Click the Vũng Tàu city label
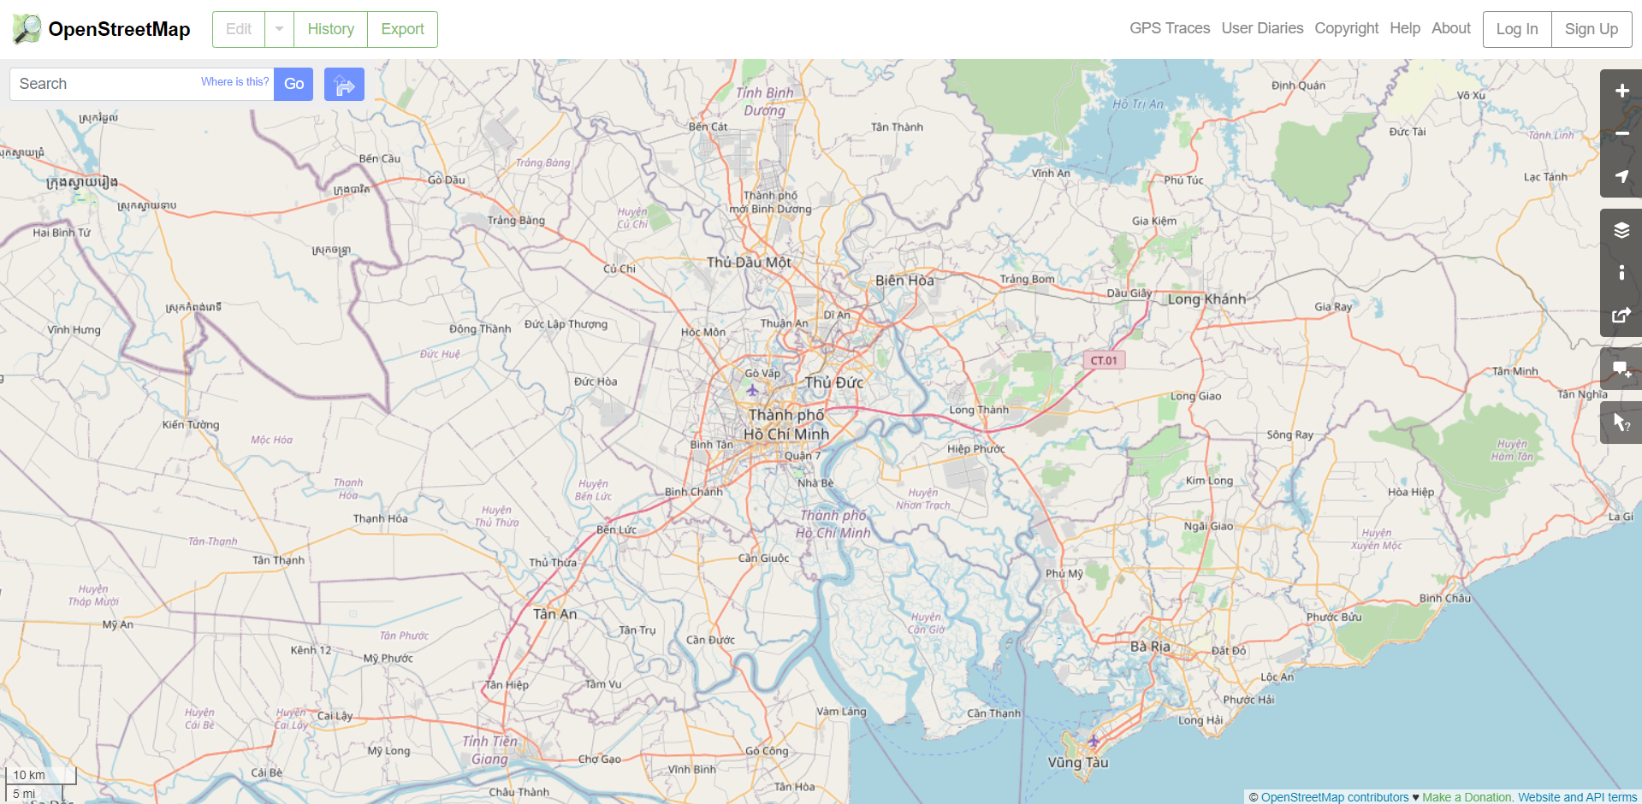This screenshot has height=804, width=1642. click(x=1077, y=762)
